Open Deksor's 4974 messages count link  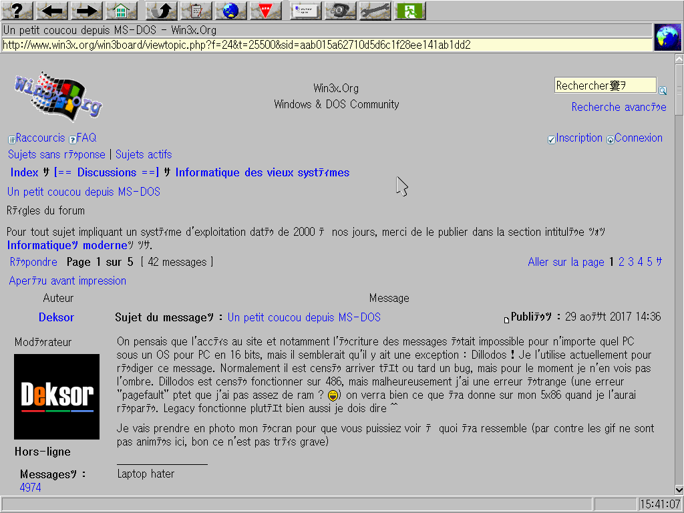[31, 487]
